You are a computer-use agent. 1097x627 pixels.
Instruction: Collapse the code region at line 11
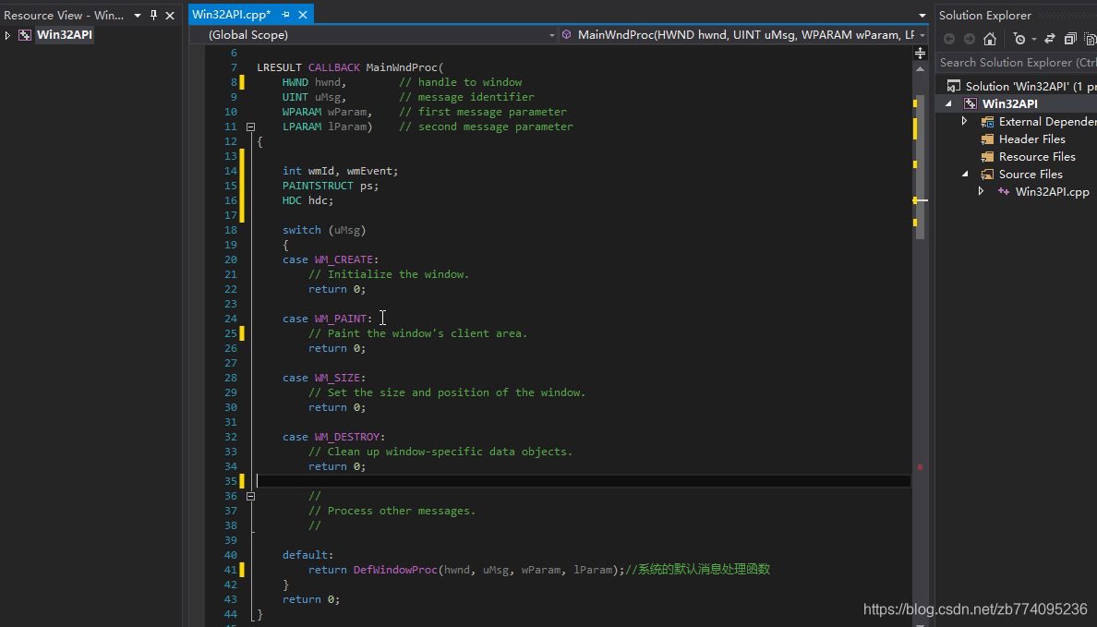click(250, 126)
